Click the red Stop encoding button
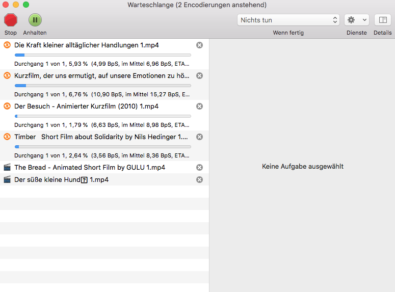The image size is (395, 292). tap(10, 20)
